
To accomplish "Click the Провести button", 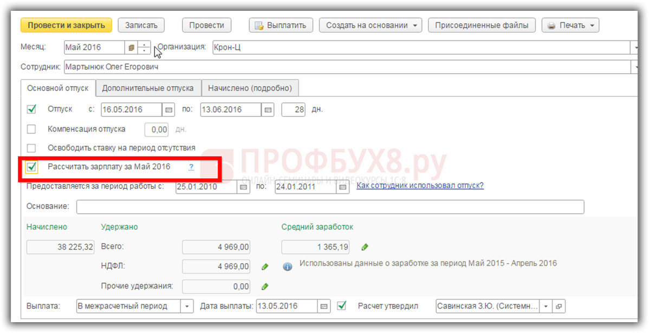I will pyautogui.click(x=206, y=25).
